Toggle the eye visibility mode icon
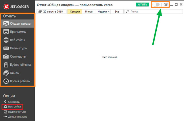 click(166, 5)
